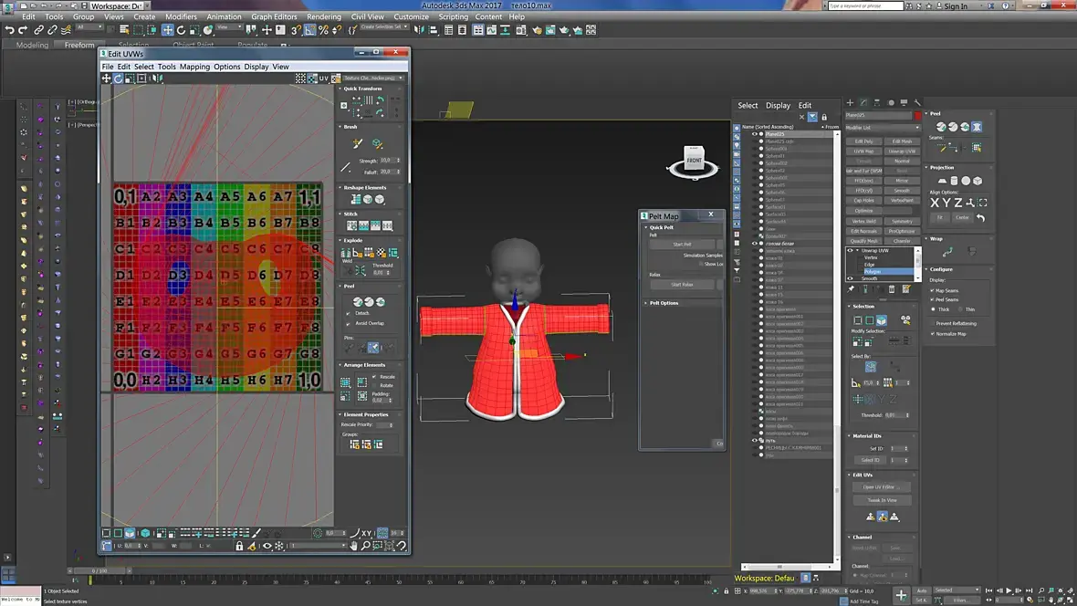
Task: Collapse the Unwrap UVW modifier tree
Action: point(857,251)
